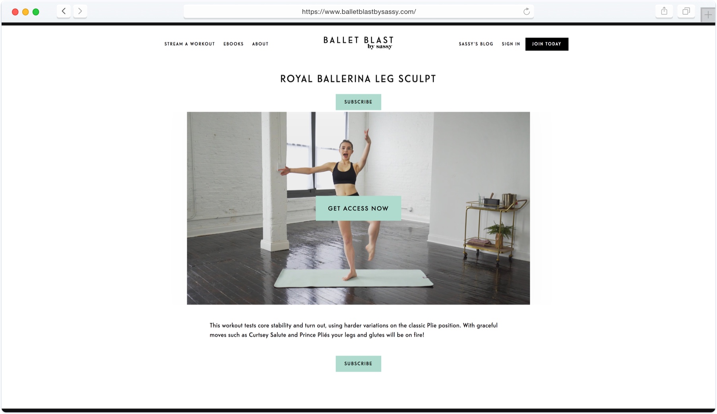Go to the About page
The height and width of the screenshot is (414, 717).
click(260, 44)
